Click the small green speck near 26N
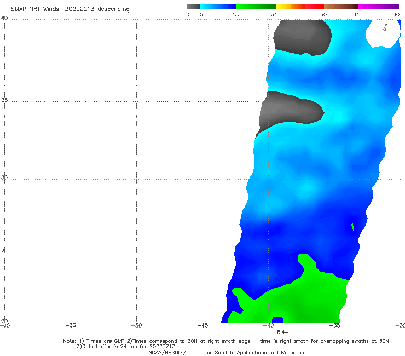Screen dimensions: 405x356 click(352, 227)
